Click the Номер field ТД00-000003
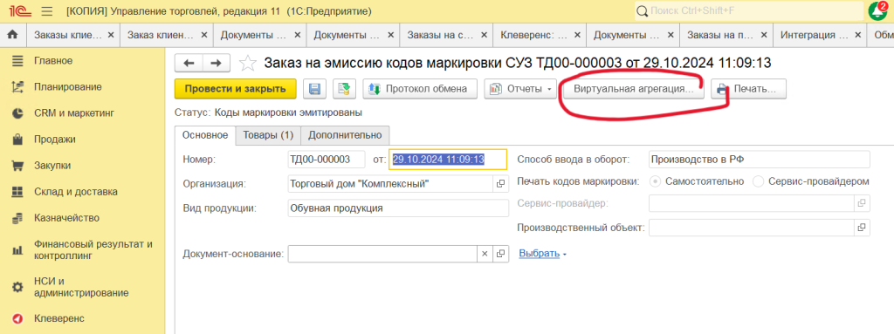Image resolution: width=894 pixels, height=334 pixels. click(x=327, y=160)
